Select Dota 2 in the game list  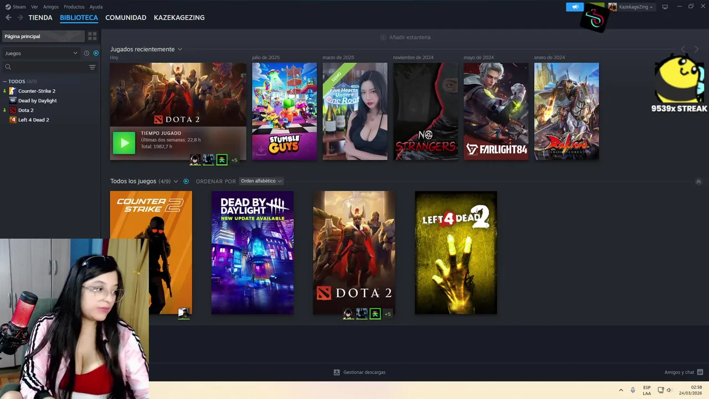click(25, 110)
